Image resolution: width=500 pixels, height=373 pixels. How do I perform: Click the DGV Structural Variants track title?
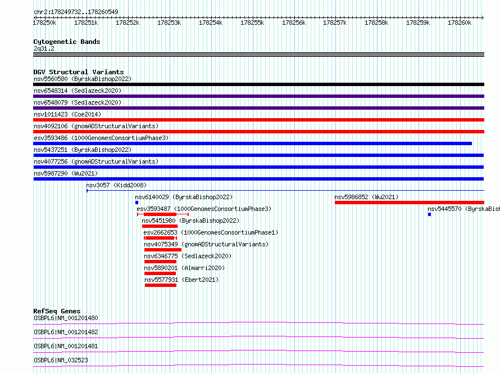[x=79, y=72]
